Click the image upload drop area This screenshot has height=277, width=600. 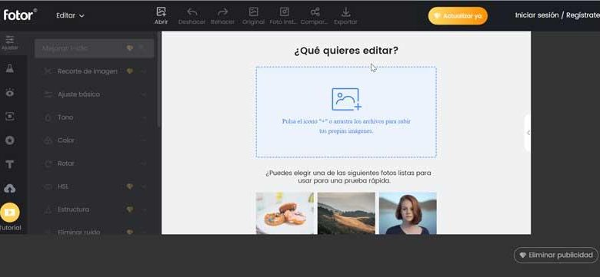[346, 112]
